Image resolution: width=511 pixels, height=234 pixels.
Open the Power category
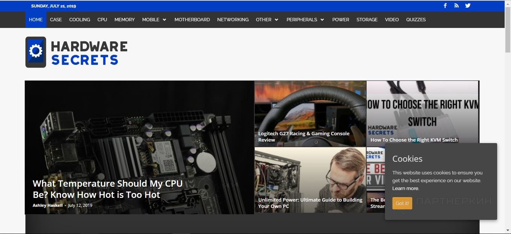tap(341, 20)
